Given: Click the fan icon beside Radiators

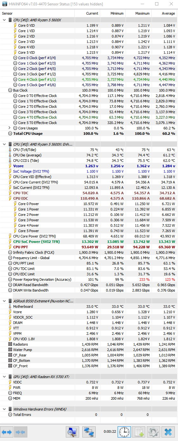Looking at the screenshot, I should click(10, 344).
